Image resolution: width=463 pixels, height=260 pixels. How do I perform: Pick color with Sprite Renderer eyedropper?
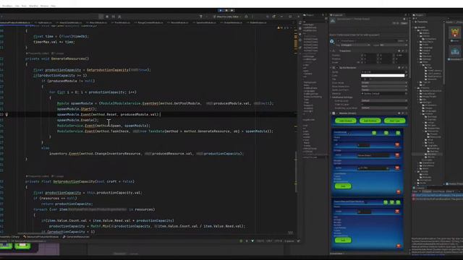point(407,75)
